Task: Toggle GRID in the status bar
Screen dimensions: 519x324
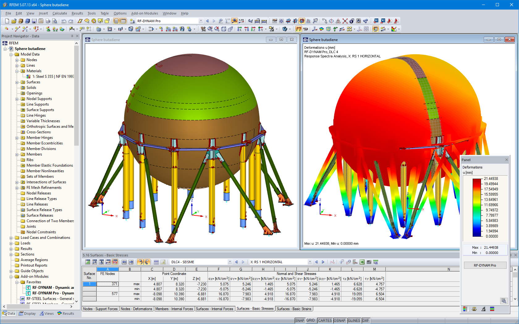Action: click(311, 320)
